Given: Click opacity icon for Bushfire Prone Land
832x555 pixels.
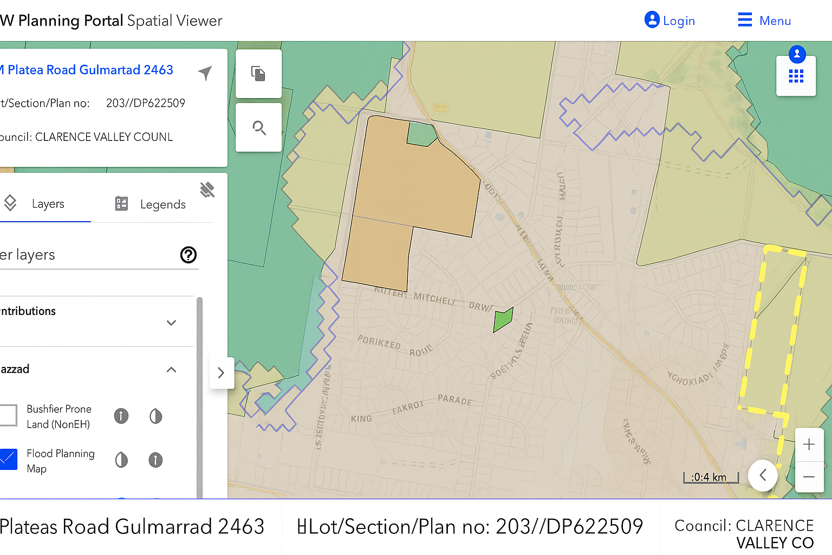Looking at the screenshot, I should pyautogui.click(x=155, y=416).
